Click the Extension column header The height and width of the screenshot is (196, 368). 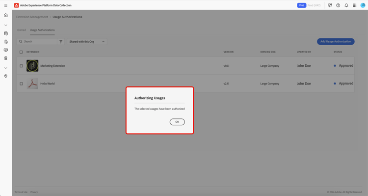[x=33, y=52]
